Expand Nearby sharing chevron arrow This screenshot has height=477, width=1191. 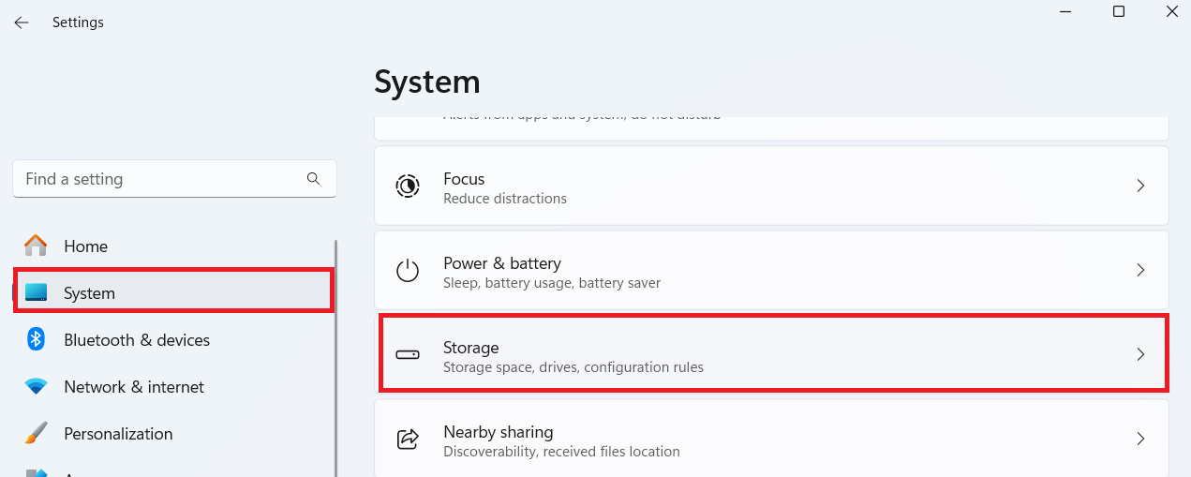1140,439
